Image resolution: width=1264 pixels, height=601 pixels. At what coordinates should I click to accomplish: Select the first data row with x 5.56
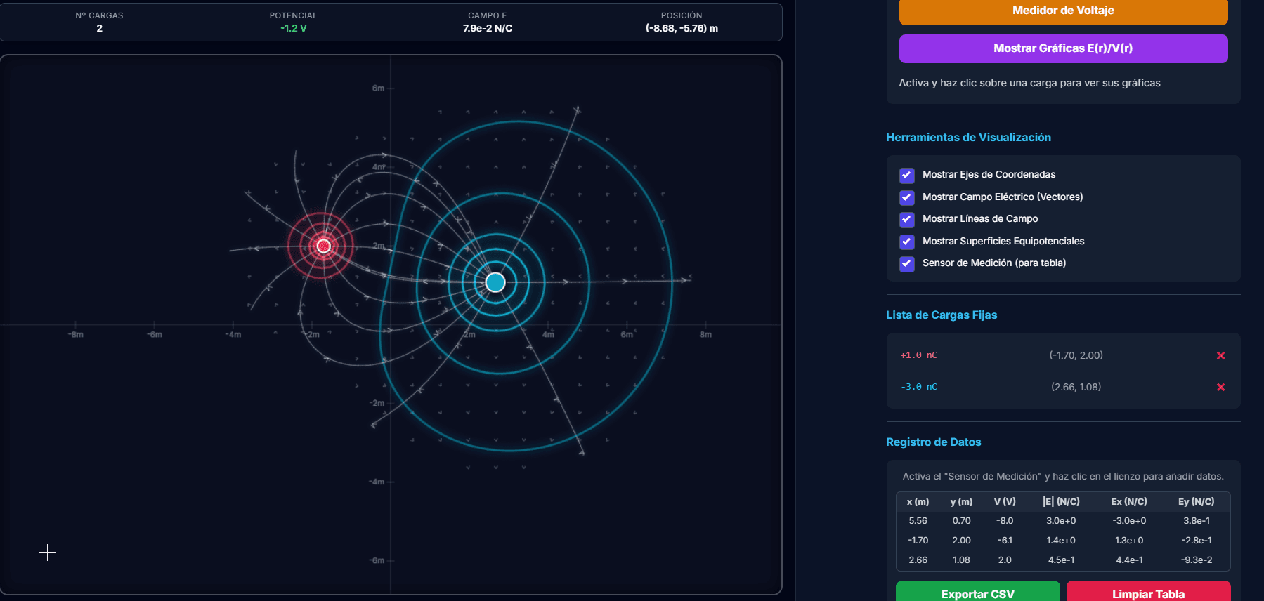tap(1062, 521)
